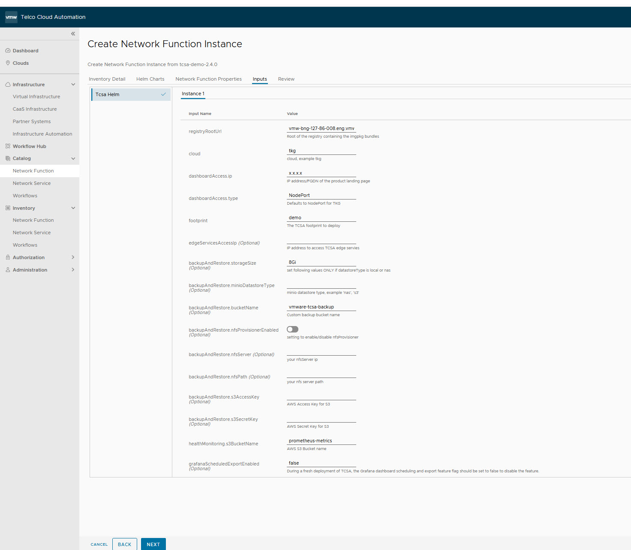
Task: Click the minioDatastoreType input field
Action: pos(322,284)
